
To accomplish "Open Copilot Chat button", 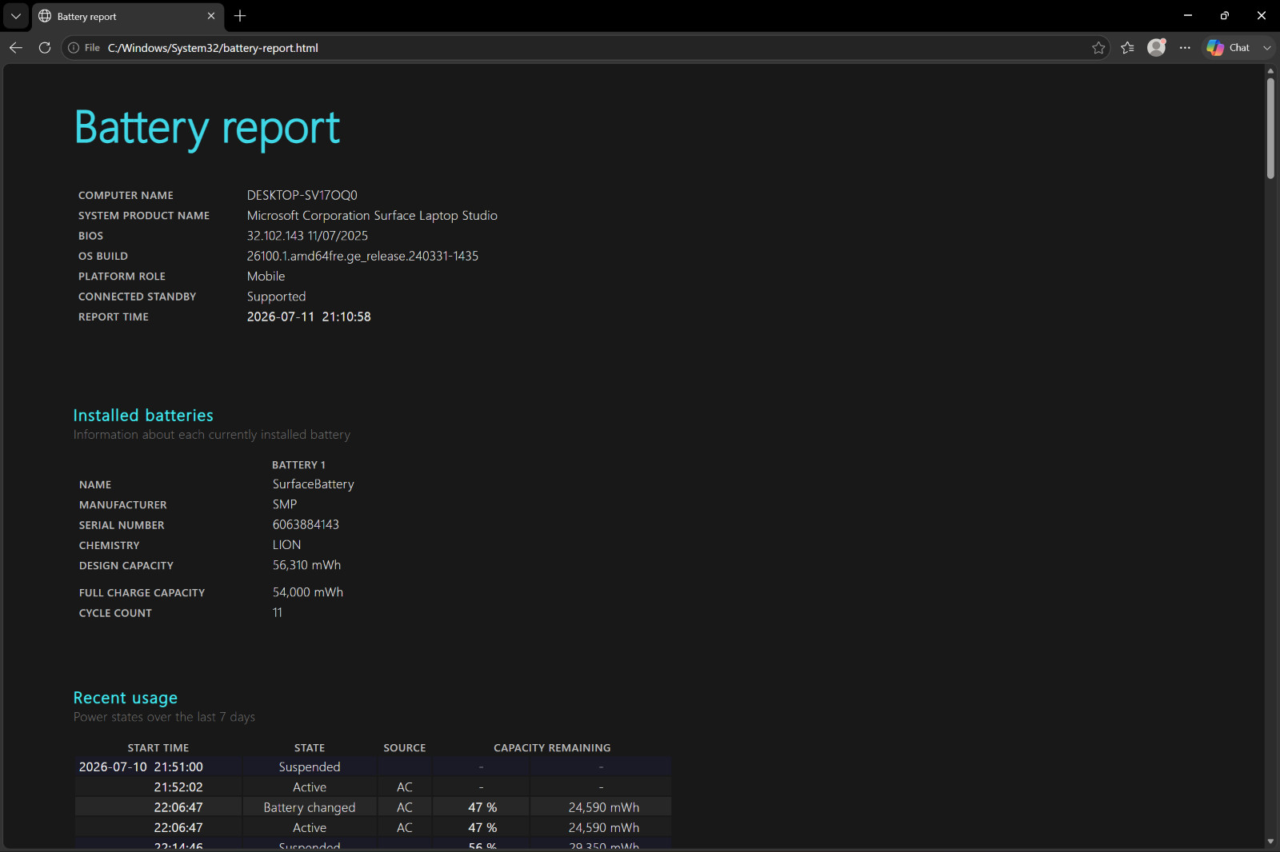I will pos(1229,48).
